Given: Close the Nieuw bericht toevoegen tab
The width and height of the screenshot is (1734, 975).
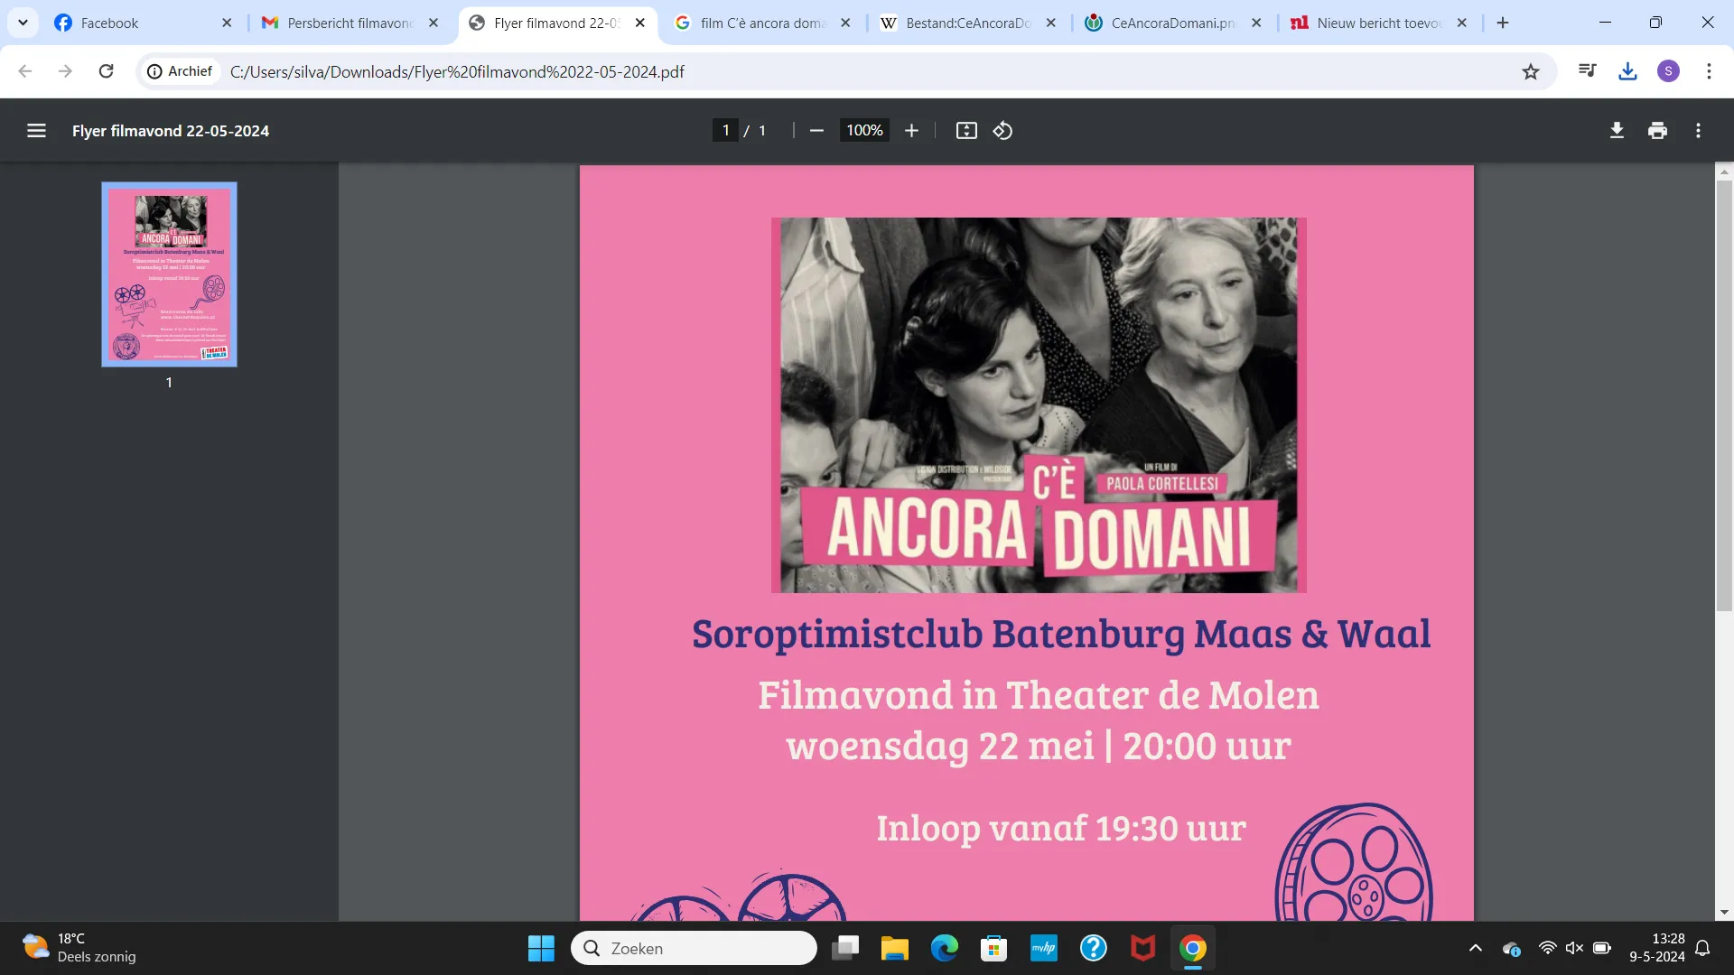Looking at the screenshot, I should click(1462, 23).
